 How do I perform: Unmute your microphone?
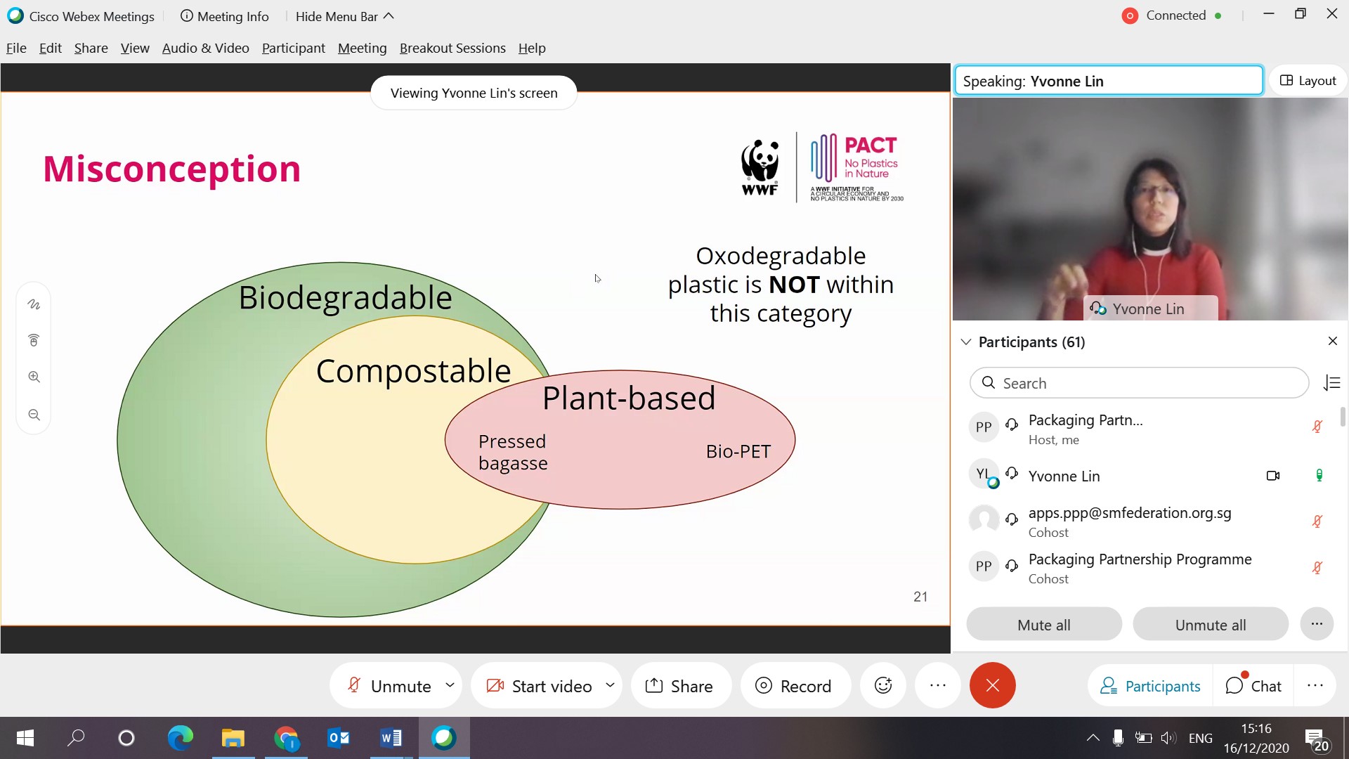390,685
